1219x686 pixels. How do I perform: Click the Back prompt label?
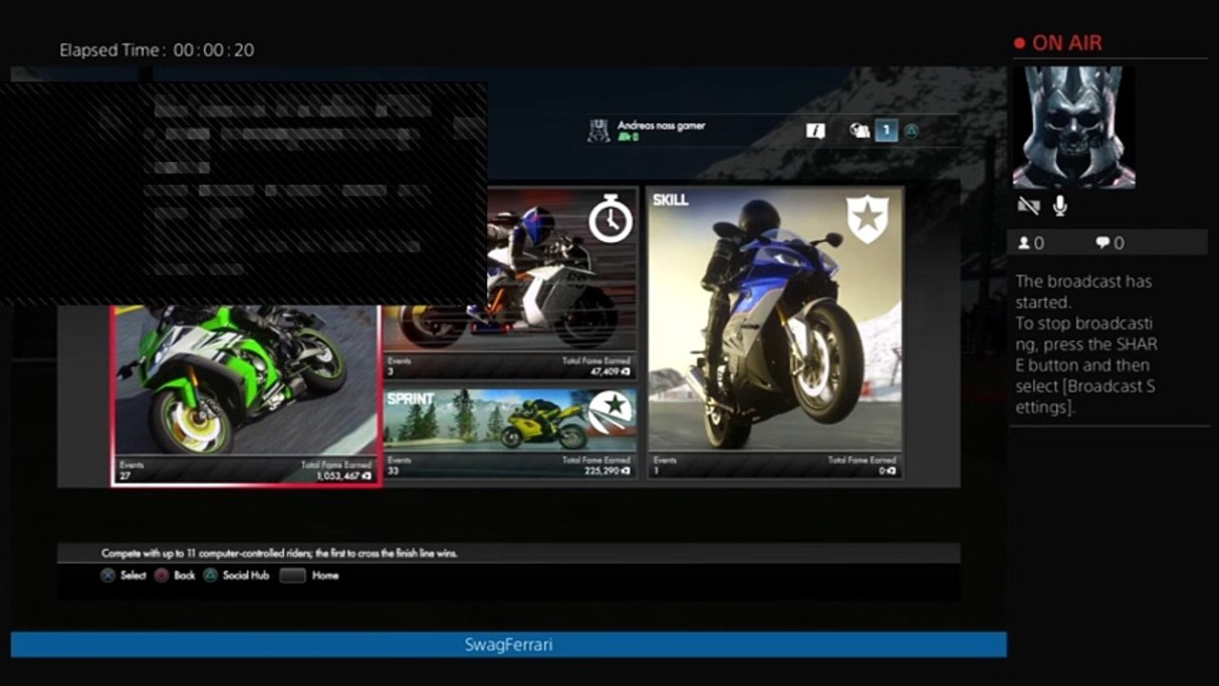(185, 575)
